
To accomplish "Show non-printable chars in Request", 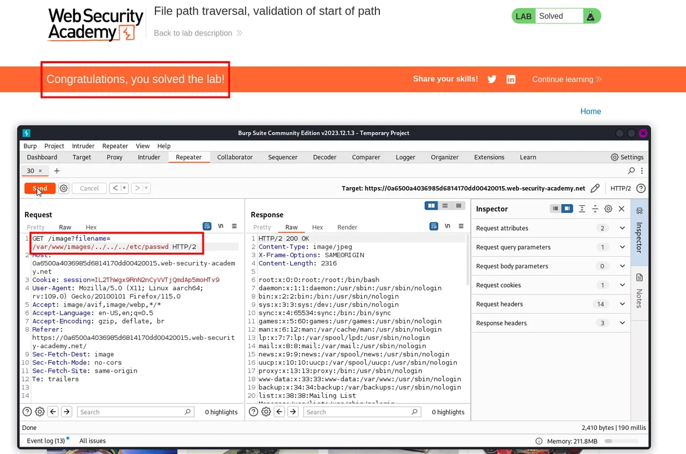I will click(220, 226).
